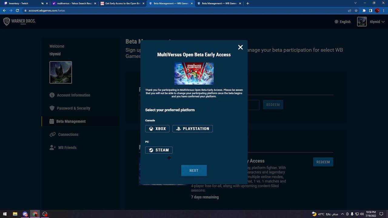This screenshot has height=218, width=388.
Task: Click the Next button
Action: click(x=194, y=170)
